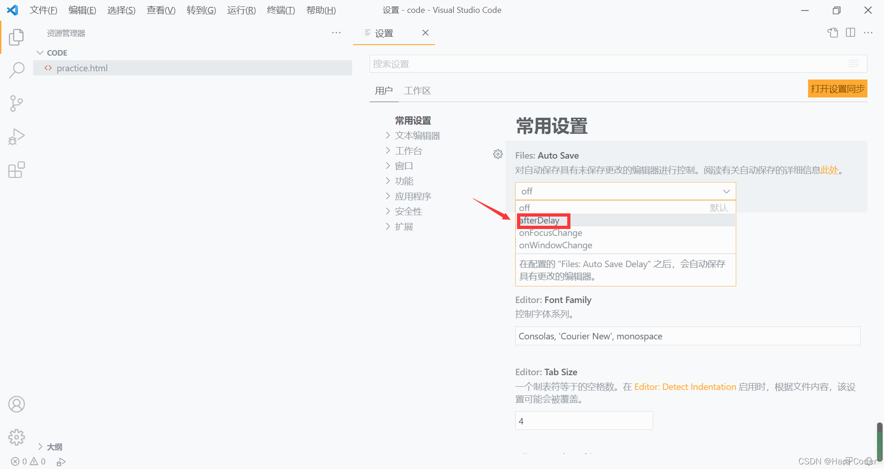Open the 文件(F) menu
Image resolution: width=884 pixels, height=469 pixels.
coord(43,10)
